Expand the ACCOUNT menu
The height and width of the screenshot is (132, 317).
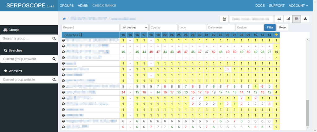click(298, 6)
